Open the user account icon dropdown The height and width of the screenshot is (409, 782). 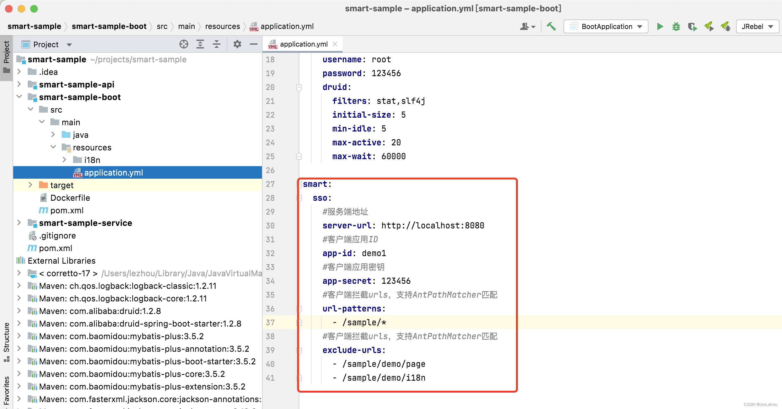click(528, 26)
